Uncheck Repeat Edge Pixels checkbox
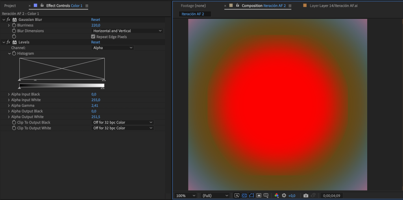This screenshot has width=403, height=200. coord(93,37)
